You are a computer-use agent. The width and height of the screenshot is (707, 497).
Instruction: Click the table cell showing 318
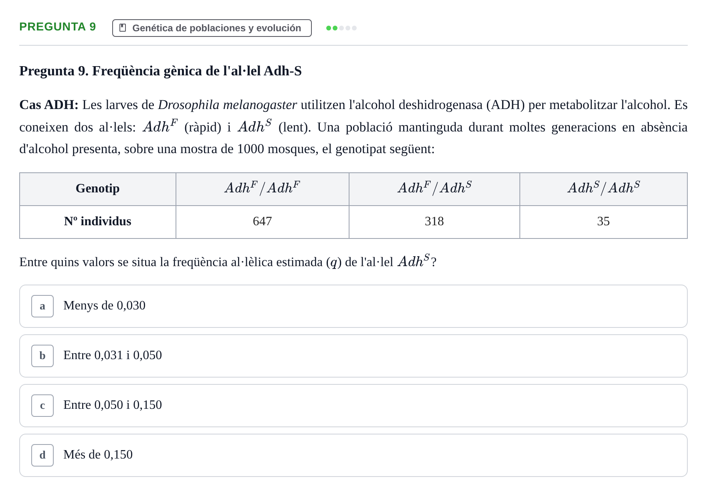click(434, 222)
